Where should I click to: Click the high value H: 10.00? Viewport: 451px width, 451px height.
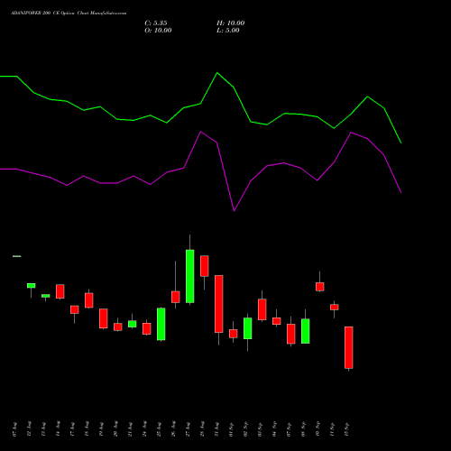coord(231,23)
